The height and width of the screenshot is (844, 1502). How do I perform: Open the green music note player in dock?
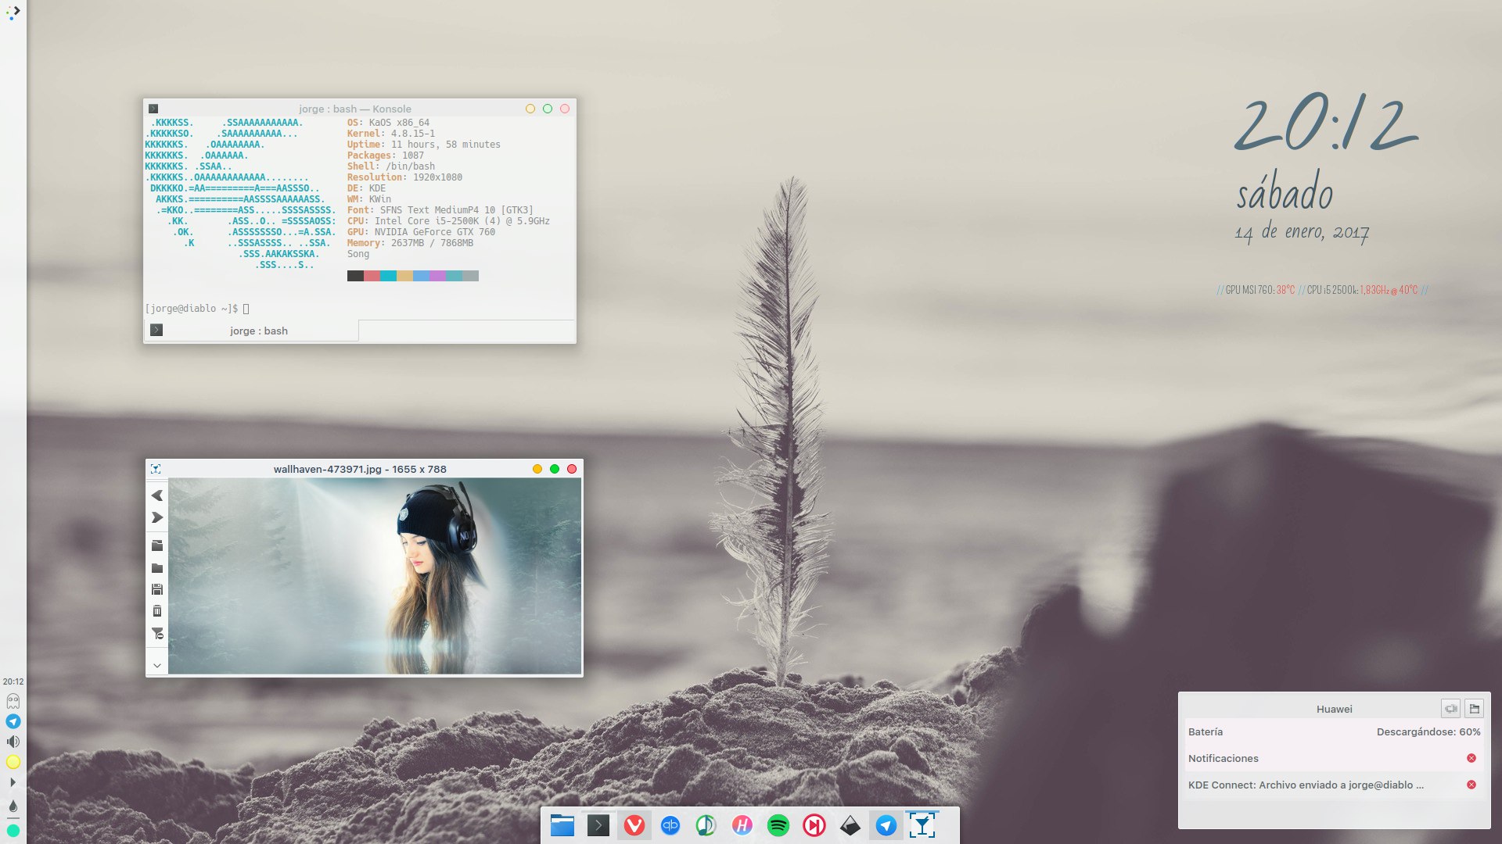pos(706,825)
